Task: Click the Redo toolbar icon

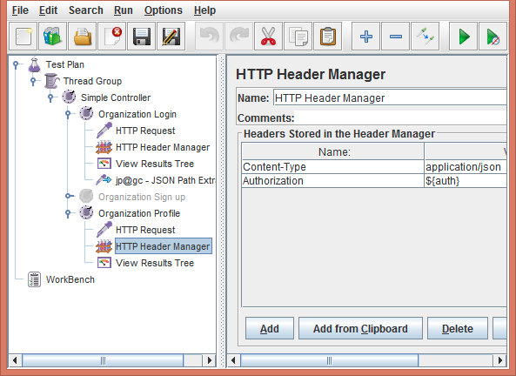Action: click(239, 37)
